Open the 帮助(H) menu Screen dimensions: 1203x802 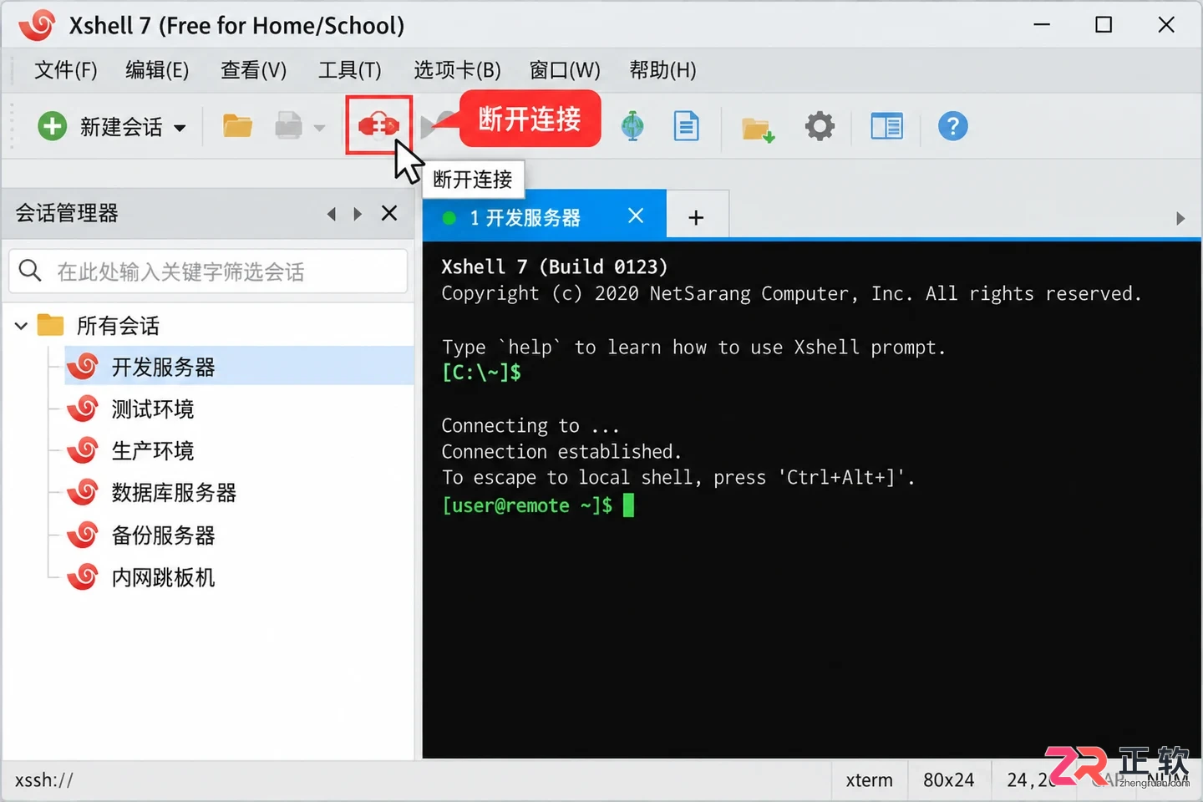[662, 70]
